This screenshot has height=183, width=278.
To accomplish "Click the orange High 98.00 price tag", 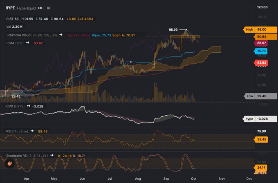I will click(260, 29).
